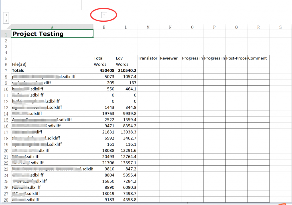Screen dimensions: 292x205
Task: Select column L header
Action: tap(126, 27)
